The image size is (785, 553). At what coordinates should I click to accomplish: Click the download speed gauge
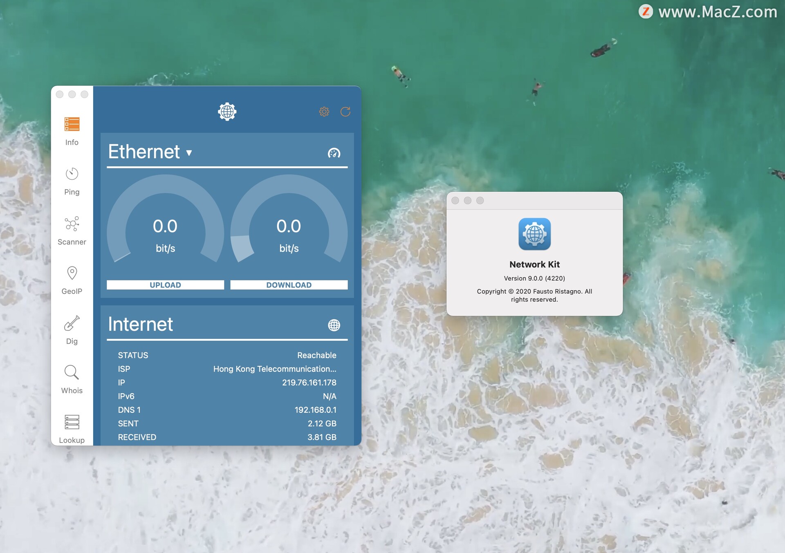[x=289, y=225]
